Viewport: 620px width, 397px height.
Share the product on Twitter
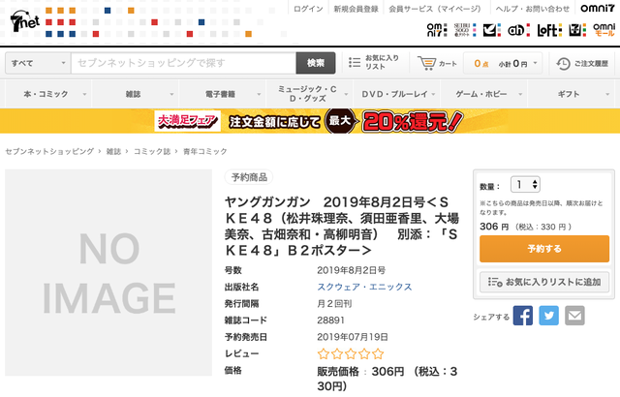[549, 316]
